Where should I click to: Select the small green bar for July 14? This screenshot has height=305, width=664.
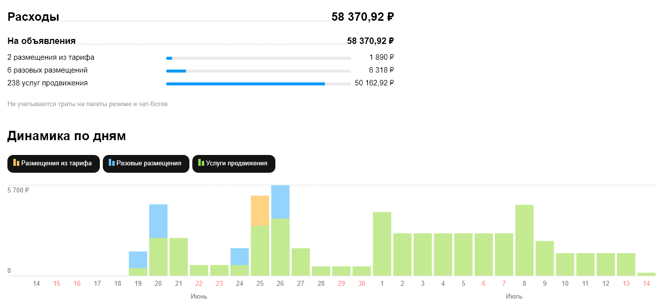[646, 274]
